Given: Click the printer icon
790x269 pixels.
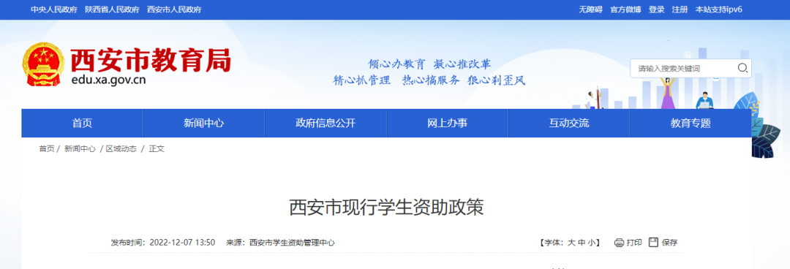Looking at the screenshot, I should [620, 243].
